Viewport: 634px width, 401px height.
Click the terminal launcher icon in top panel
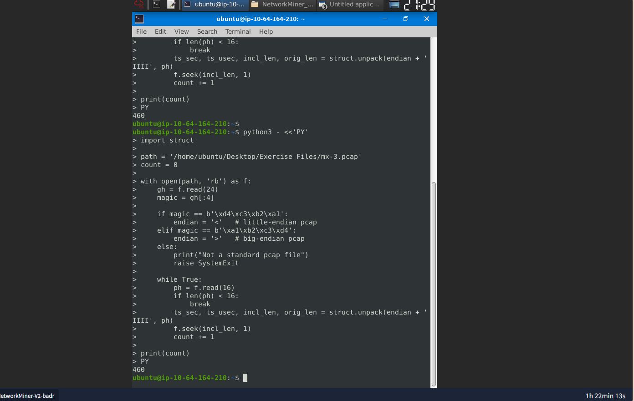pyautogui.click(x=157, y=5)
